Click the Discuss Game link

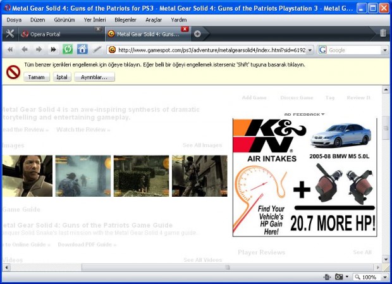(x=297, y=98)
